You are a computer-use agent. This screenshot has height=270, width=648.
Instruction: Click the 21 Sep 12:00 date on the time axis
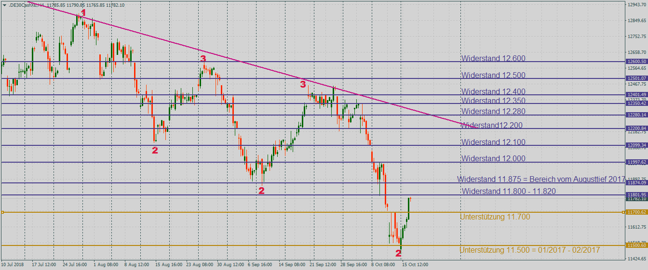(323, 265)
